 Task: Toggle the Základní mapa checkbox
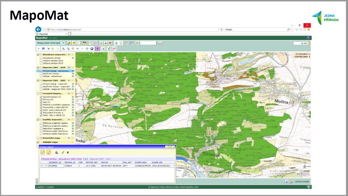click(38, 142)
